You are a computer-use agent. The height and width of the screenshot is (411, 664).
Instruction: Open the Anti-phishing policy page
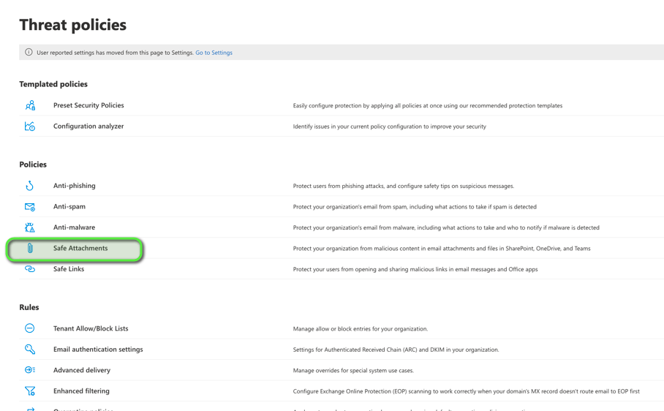(x=74, y=186)
